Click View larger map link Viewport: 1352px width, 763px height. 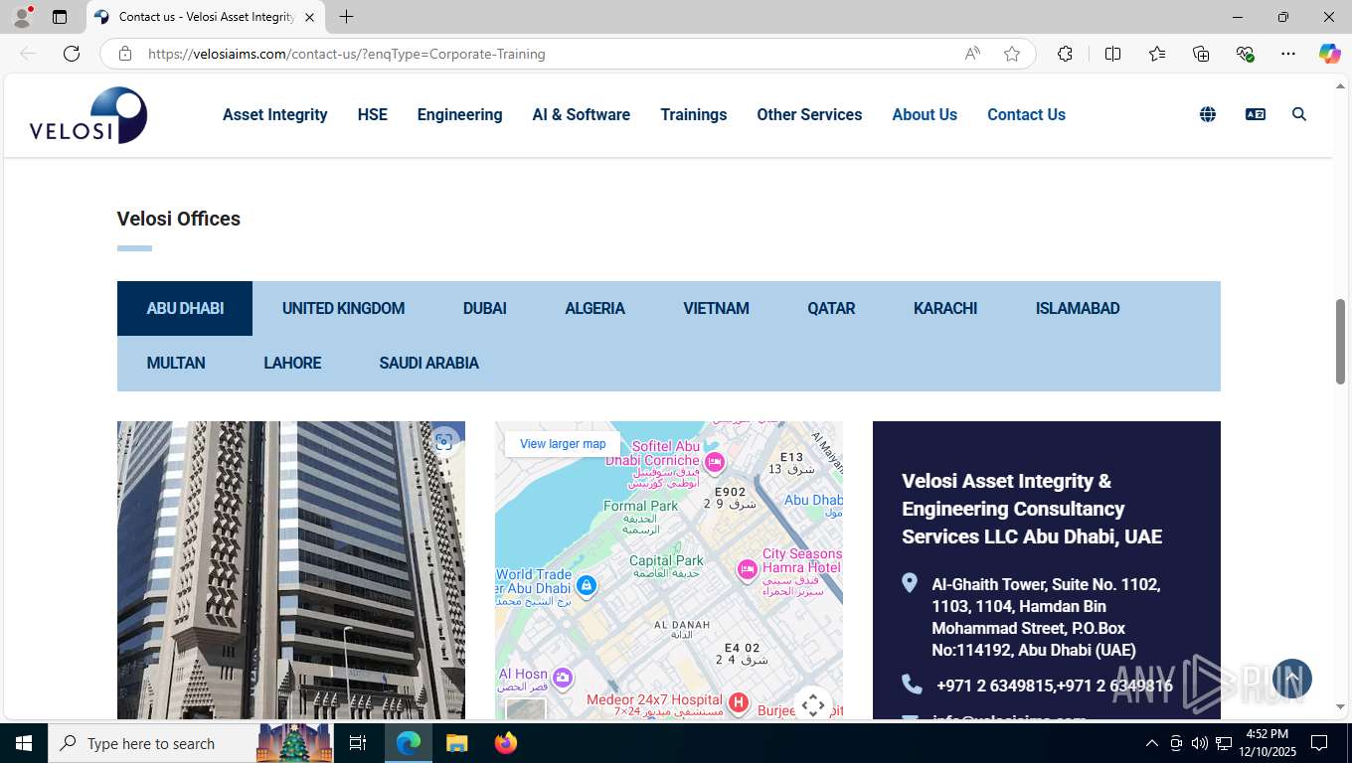pos(563,444)
